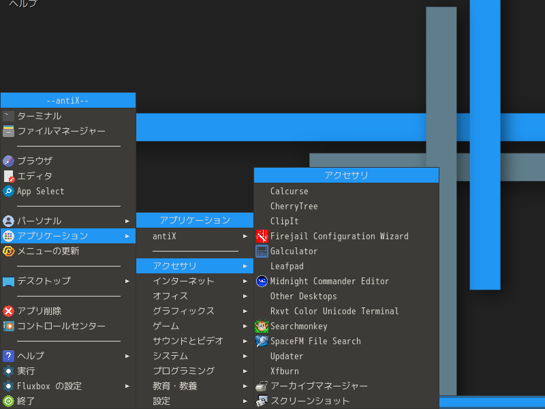Viewport: 545px width, 409px height.
Task: Click the ヘルプ question mark icon
Action: [x=8, y=356]
